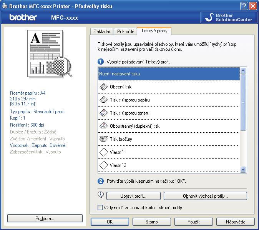
Task: Click Zabezpečený tisk : Vypnuto text
Action: pyautogui.click(x=35, y=152)
